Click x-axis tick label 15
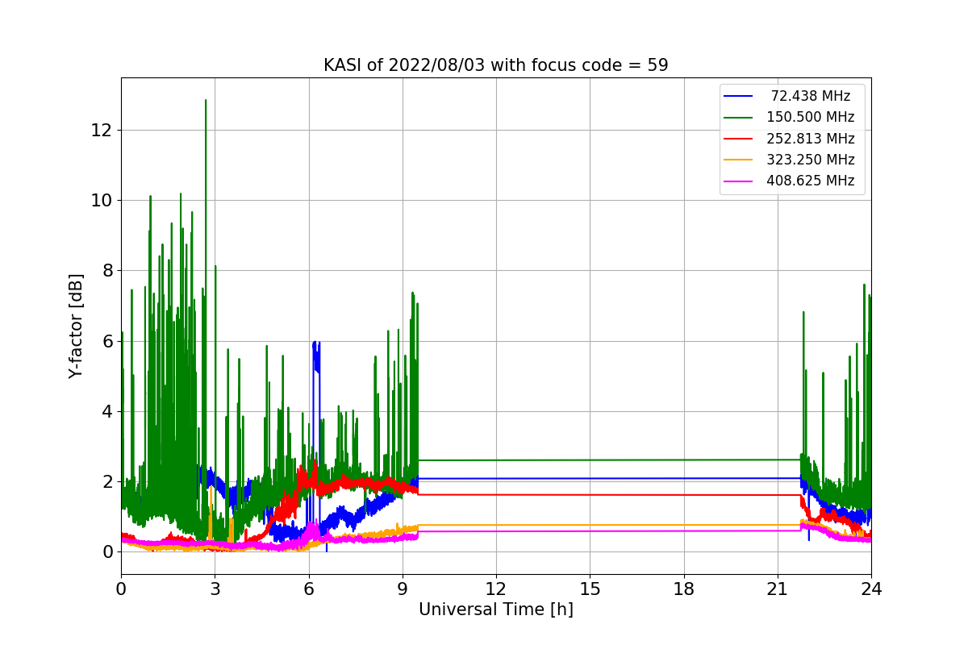Viewport: 968px width, 645px height. (x=590, y=589)
